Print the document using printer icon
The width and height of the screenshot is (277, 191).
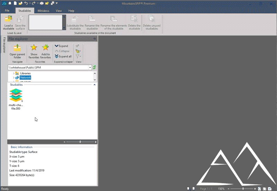42,3
